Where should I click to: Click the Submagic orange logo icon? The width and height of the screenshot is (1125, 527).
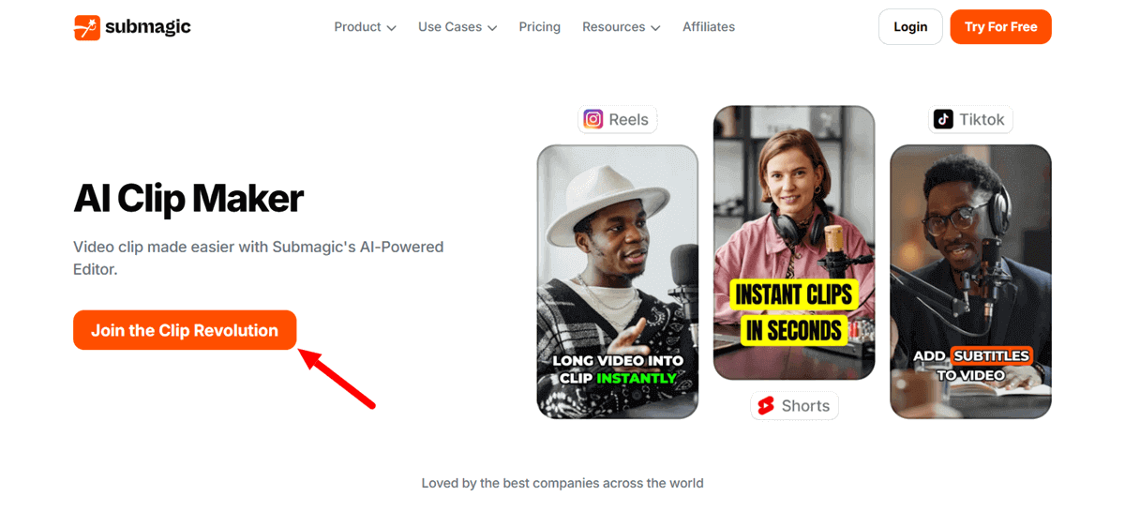click(x=87, y=27)
